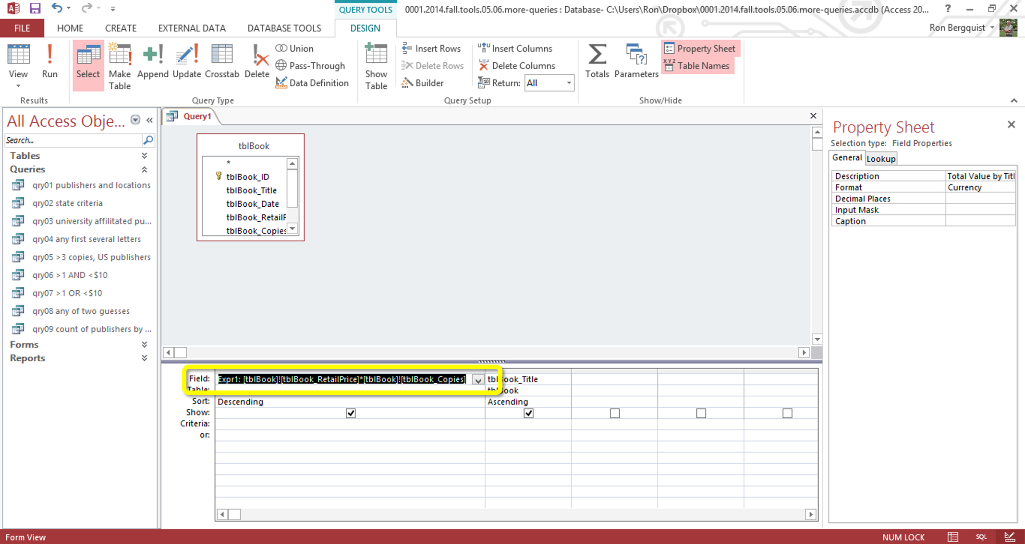The height and width of the screenshot is (544, 1025).
Task: Open the Return All dropdown
Action: [569, 83]
